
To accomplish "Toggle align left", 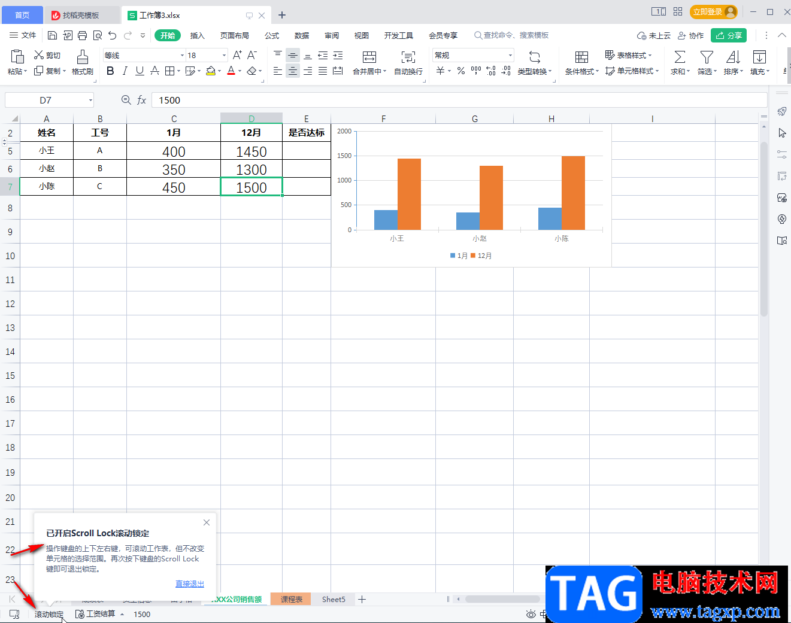I will click(278, 71).
